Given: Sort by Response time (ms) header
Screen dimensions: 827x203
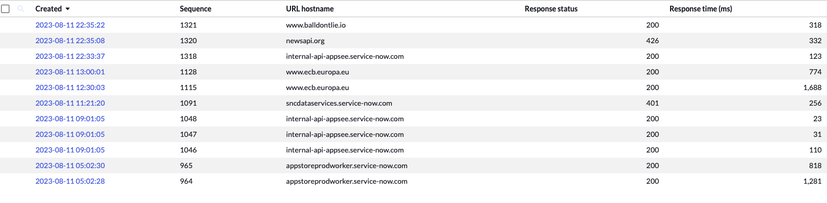Looking at the screenshot, I should pos(701,9).
